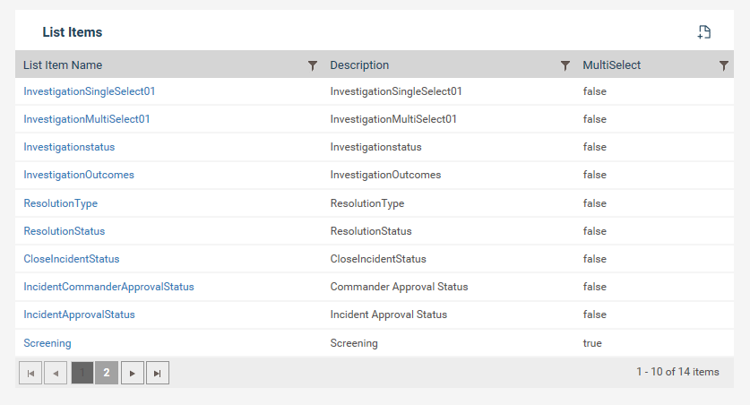Open the MultiSelect column filter
The image size is (750, 405).
point(724,65)
